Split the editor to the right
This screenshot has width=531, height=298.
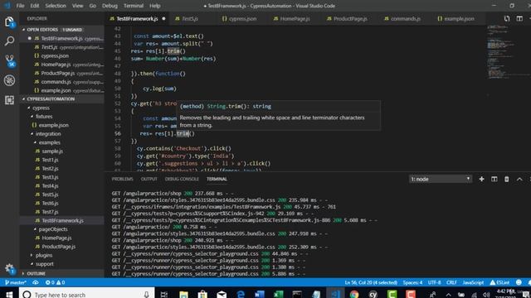(x=519, y=18)
